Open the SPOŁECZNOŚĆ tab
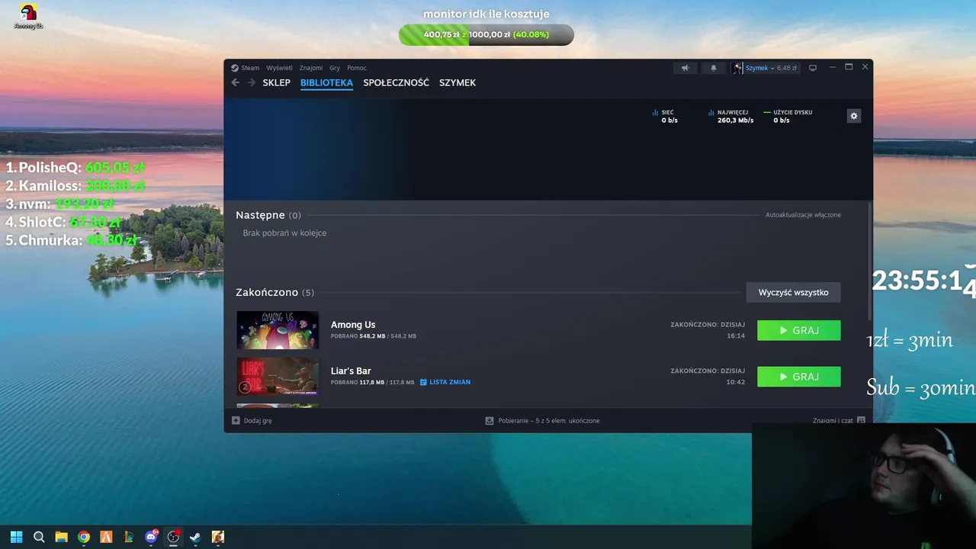This screenshot has width=976, height=549. [396, 82]
